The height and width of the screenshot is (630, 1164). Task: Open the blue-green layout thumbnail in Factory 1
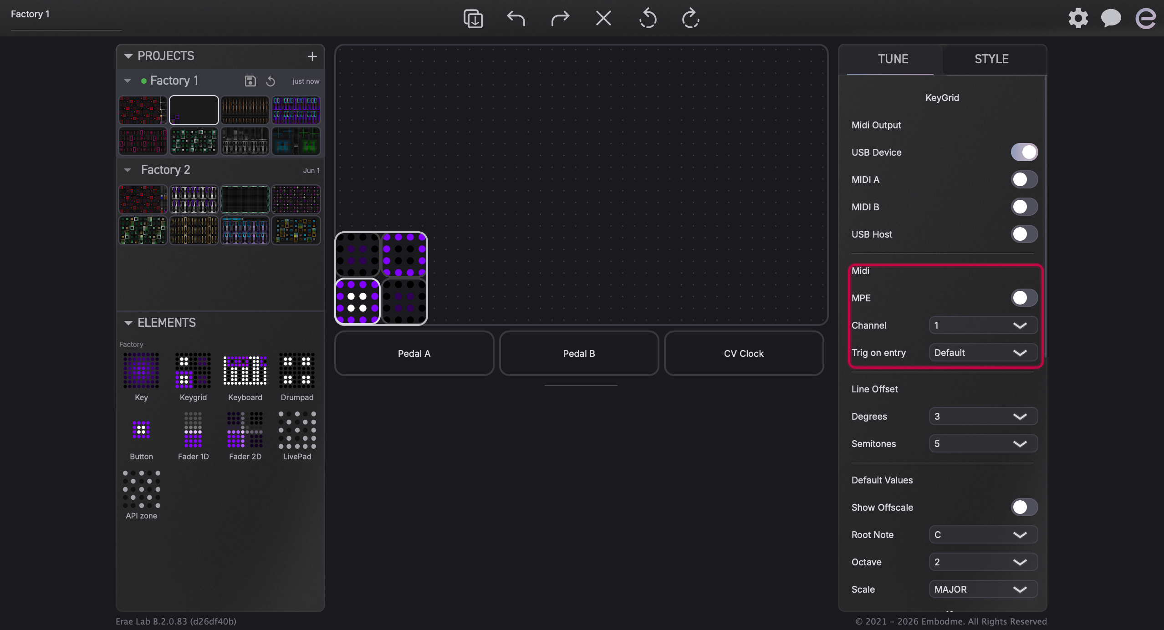coord(296,141)
